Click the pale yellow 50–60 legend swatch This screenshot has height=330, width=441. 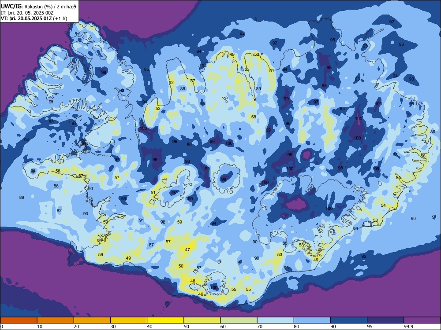point(202,320)
